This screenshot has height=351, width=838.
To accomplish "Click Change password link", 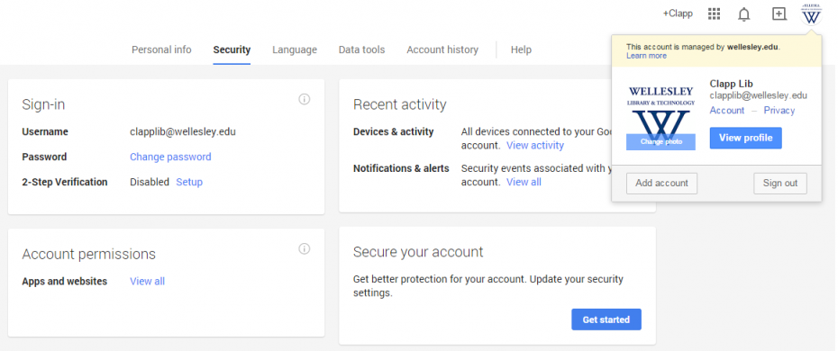I will pyautogui.click(x=170, y=157).
